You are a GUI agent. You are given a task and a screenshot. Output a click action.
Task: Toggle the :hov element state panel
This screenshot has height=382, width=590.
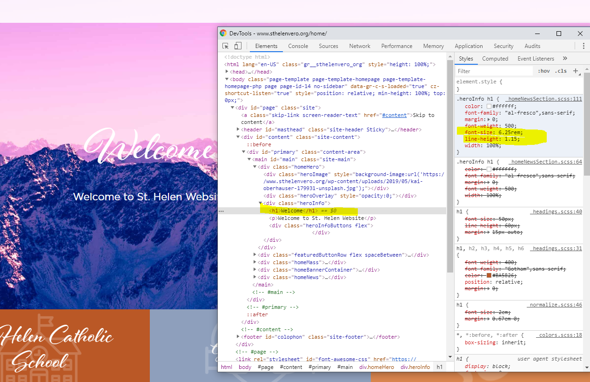point(543,71)
